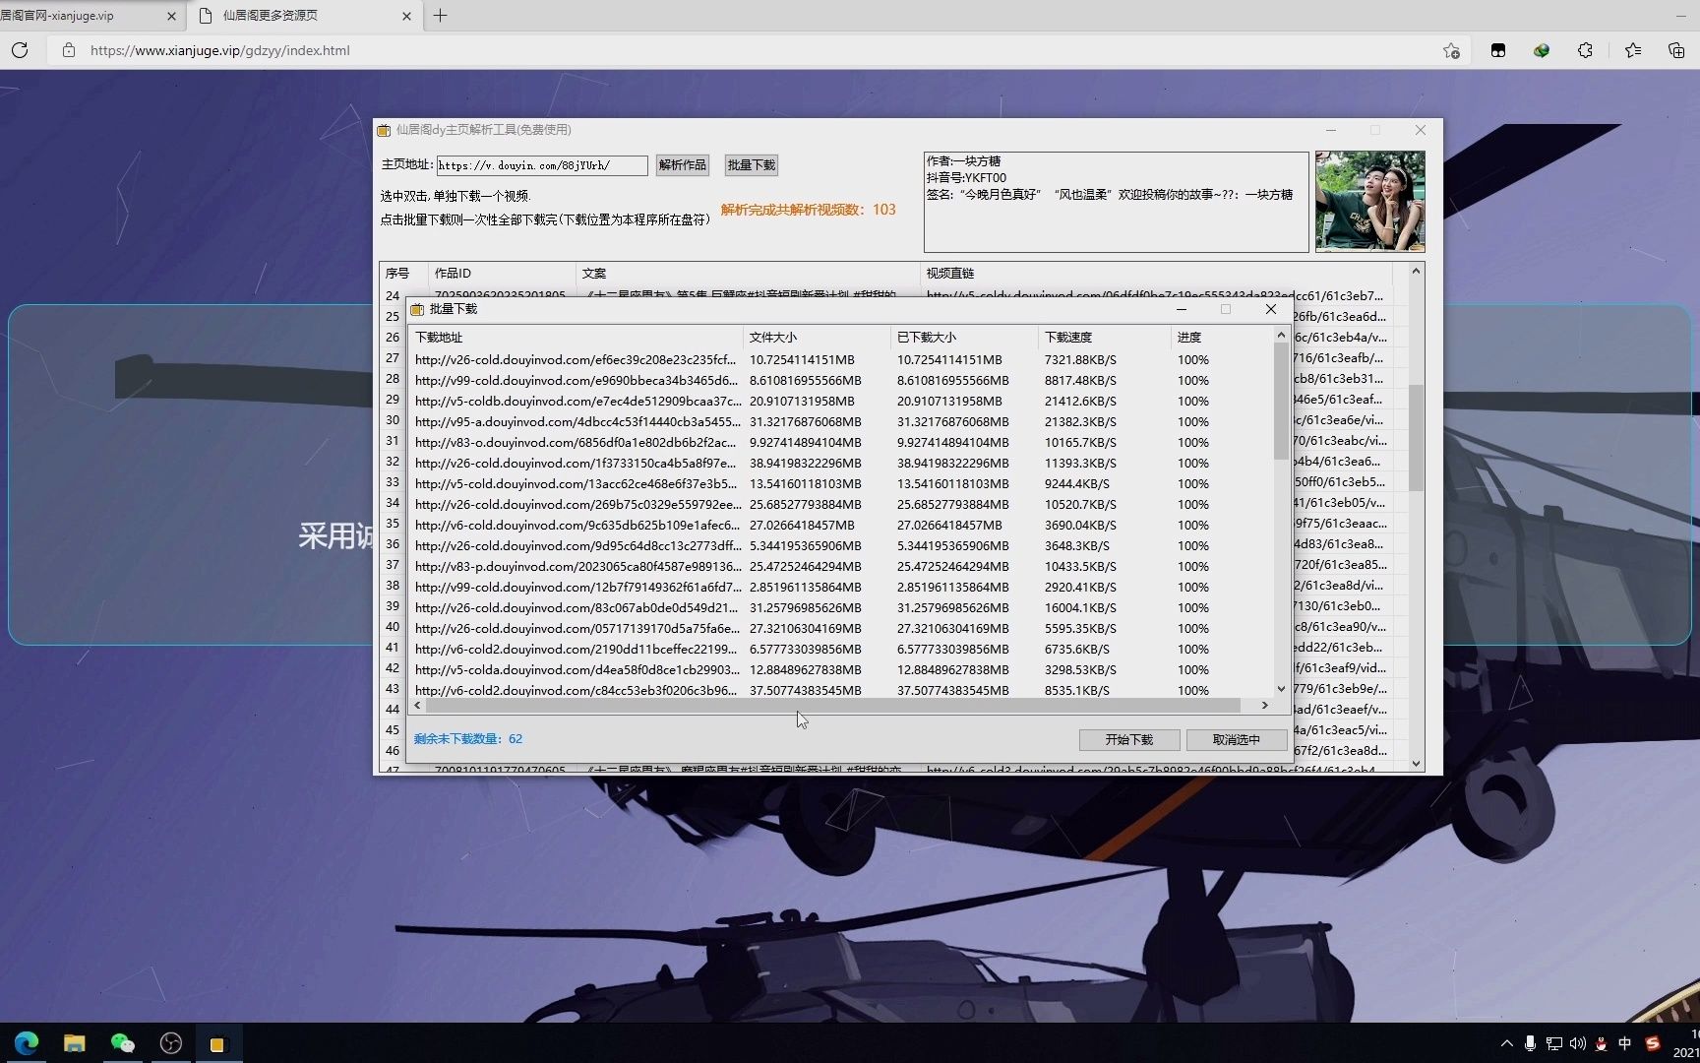Click the download list horizontal scrollbar thumb
The image size is (1700, 1063).
pos(832,705)
